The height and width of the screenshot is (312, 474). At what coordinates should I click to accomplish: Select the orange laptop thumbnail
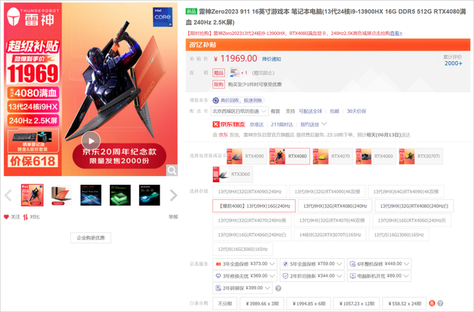[x=62, y=195]
